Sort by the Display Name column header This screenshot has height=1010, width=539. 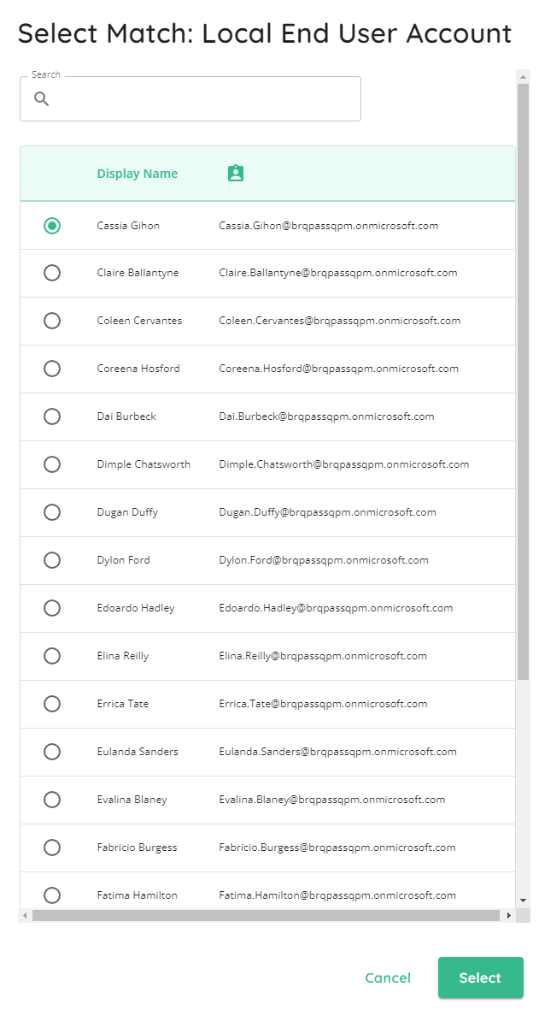click(138, 174)
